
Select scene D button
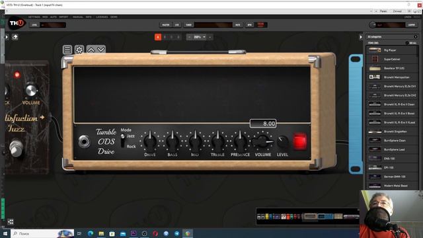(178, 37)
